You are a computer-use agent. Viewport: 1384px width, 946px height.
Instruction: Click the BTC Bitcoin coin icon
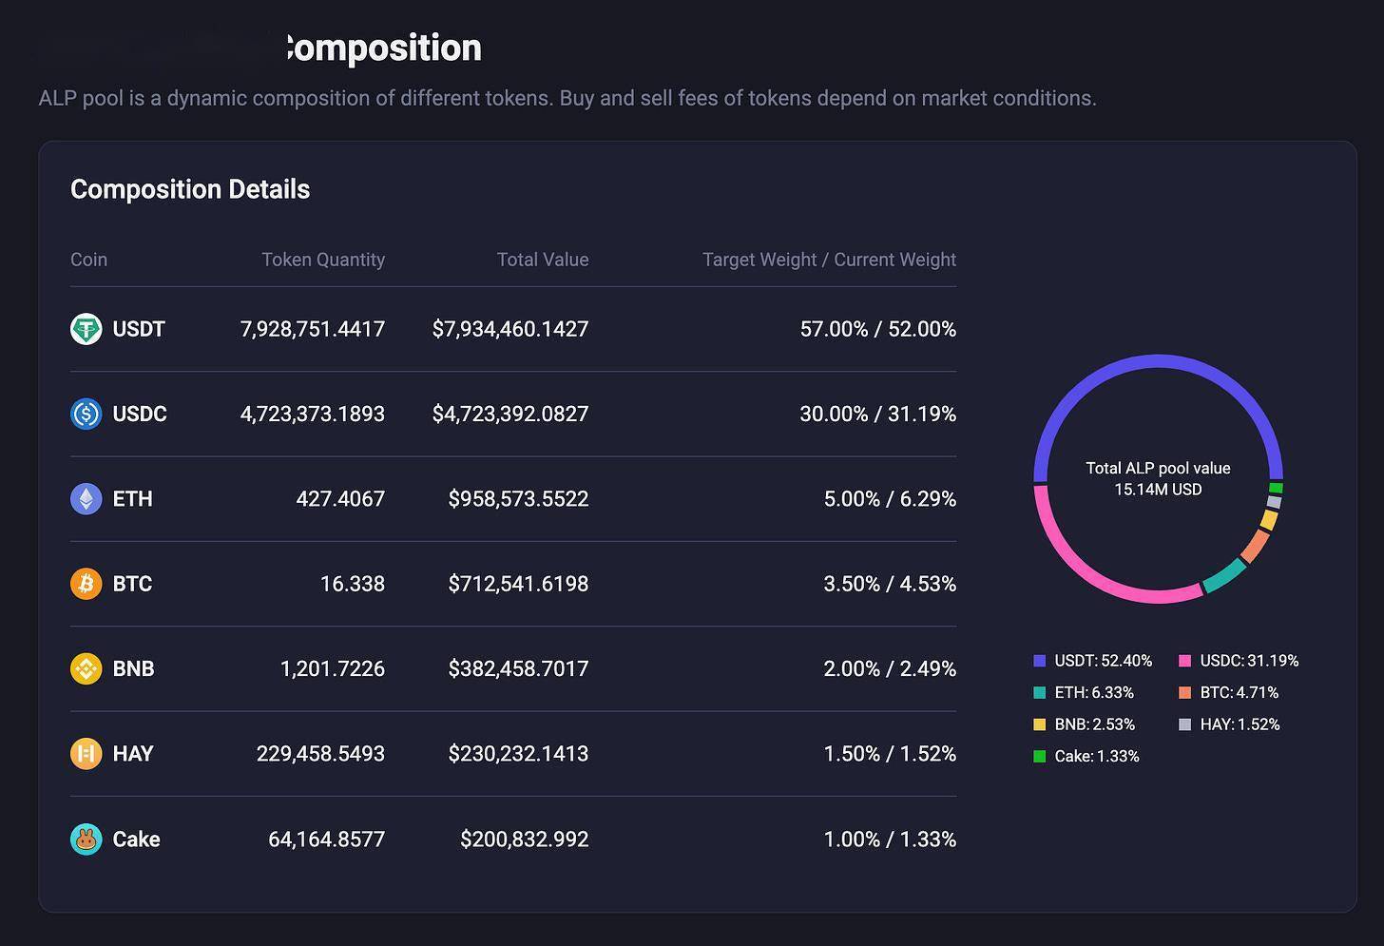(86, 583)
